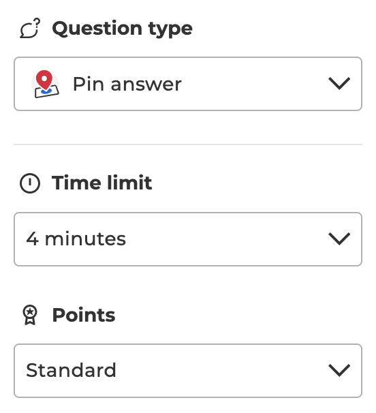Screen dimensions: 376x413
Task: Select the Standard text value
Action: [x=71, y=370]
